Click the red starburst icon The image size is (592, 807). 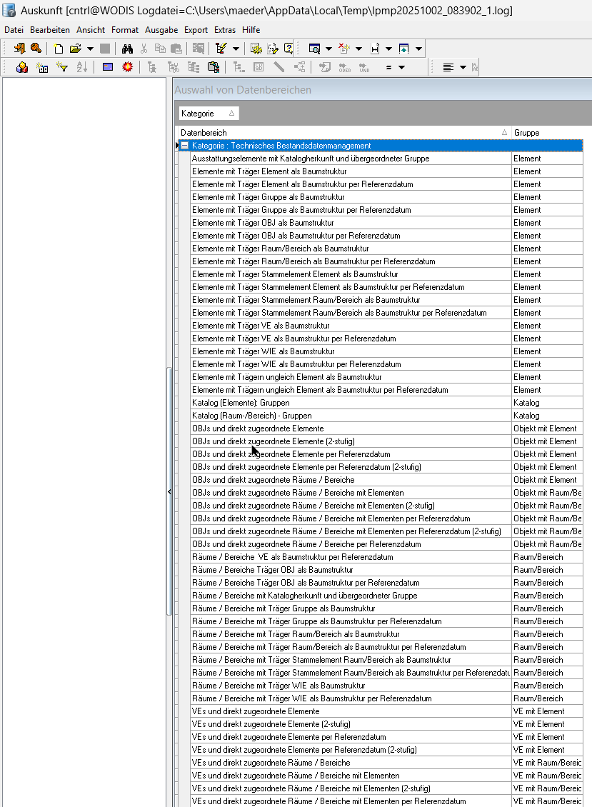tap(127, 67)
